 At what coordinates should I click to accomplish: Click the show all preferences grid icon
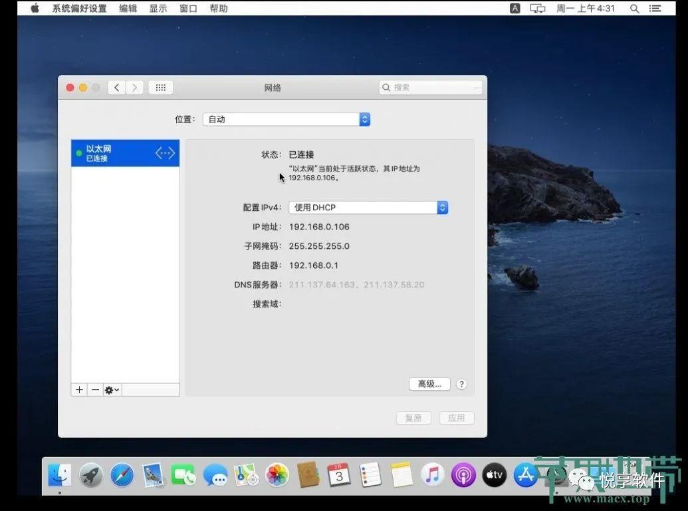tap(160, 87)
